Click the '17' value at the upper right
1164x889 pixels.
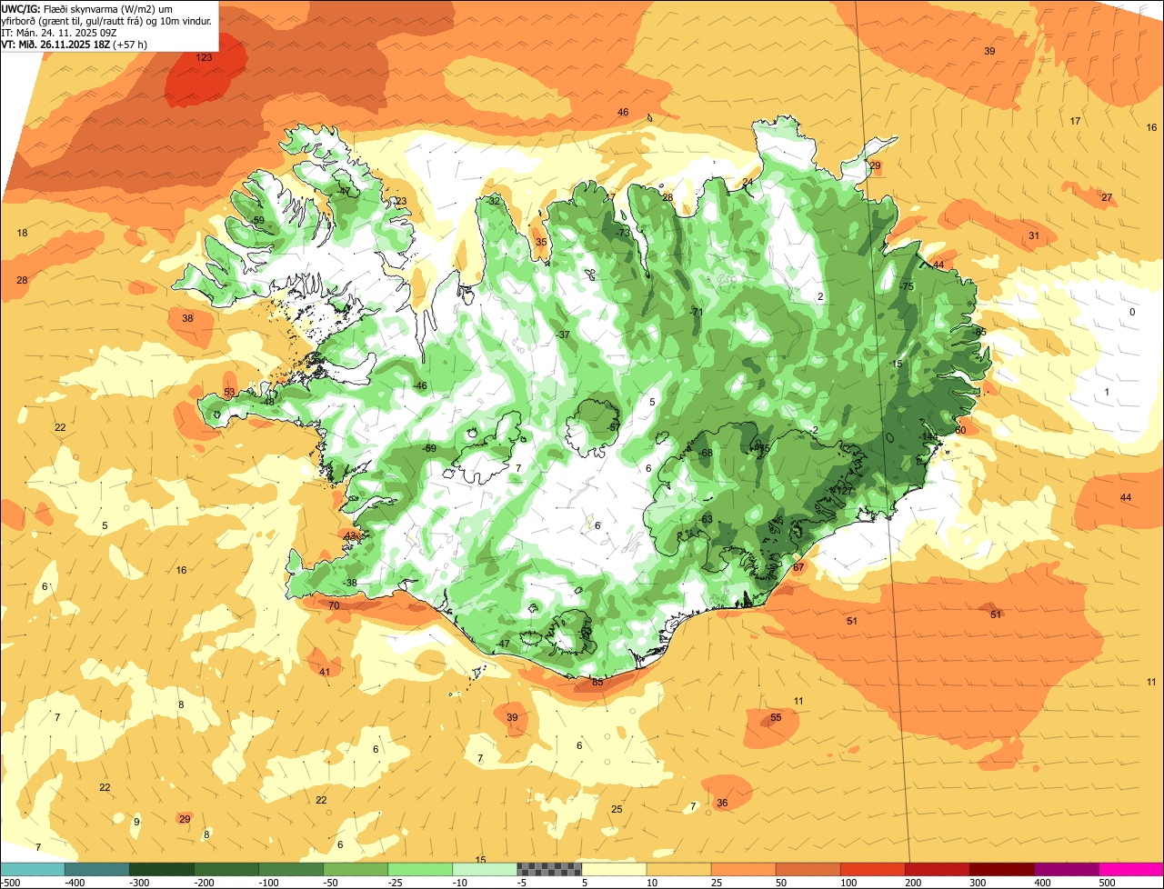coord(1075,121)
